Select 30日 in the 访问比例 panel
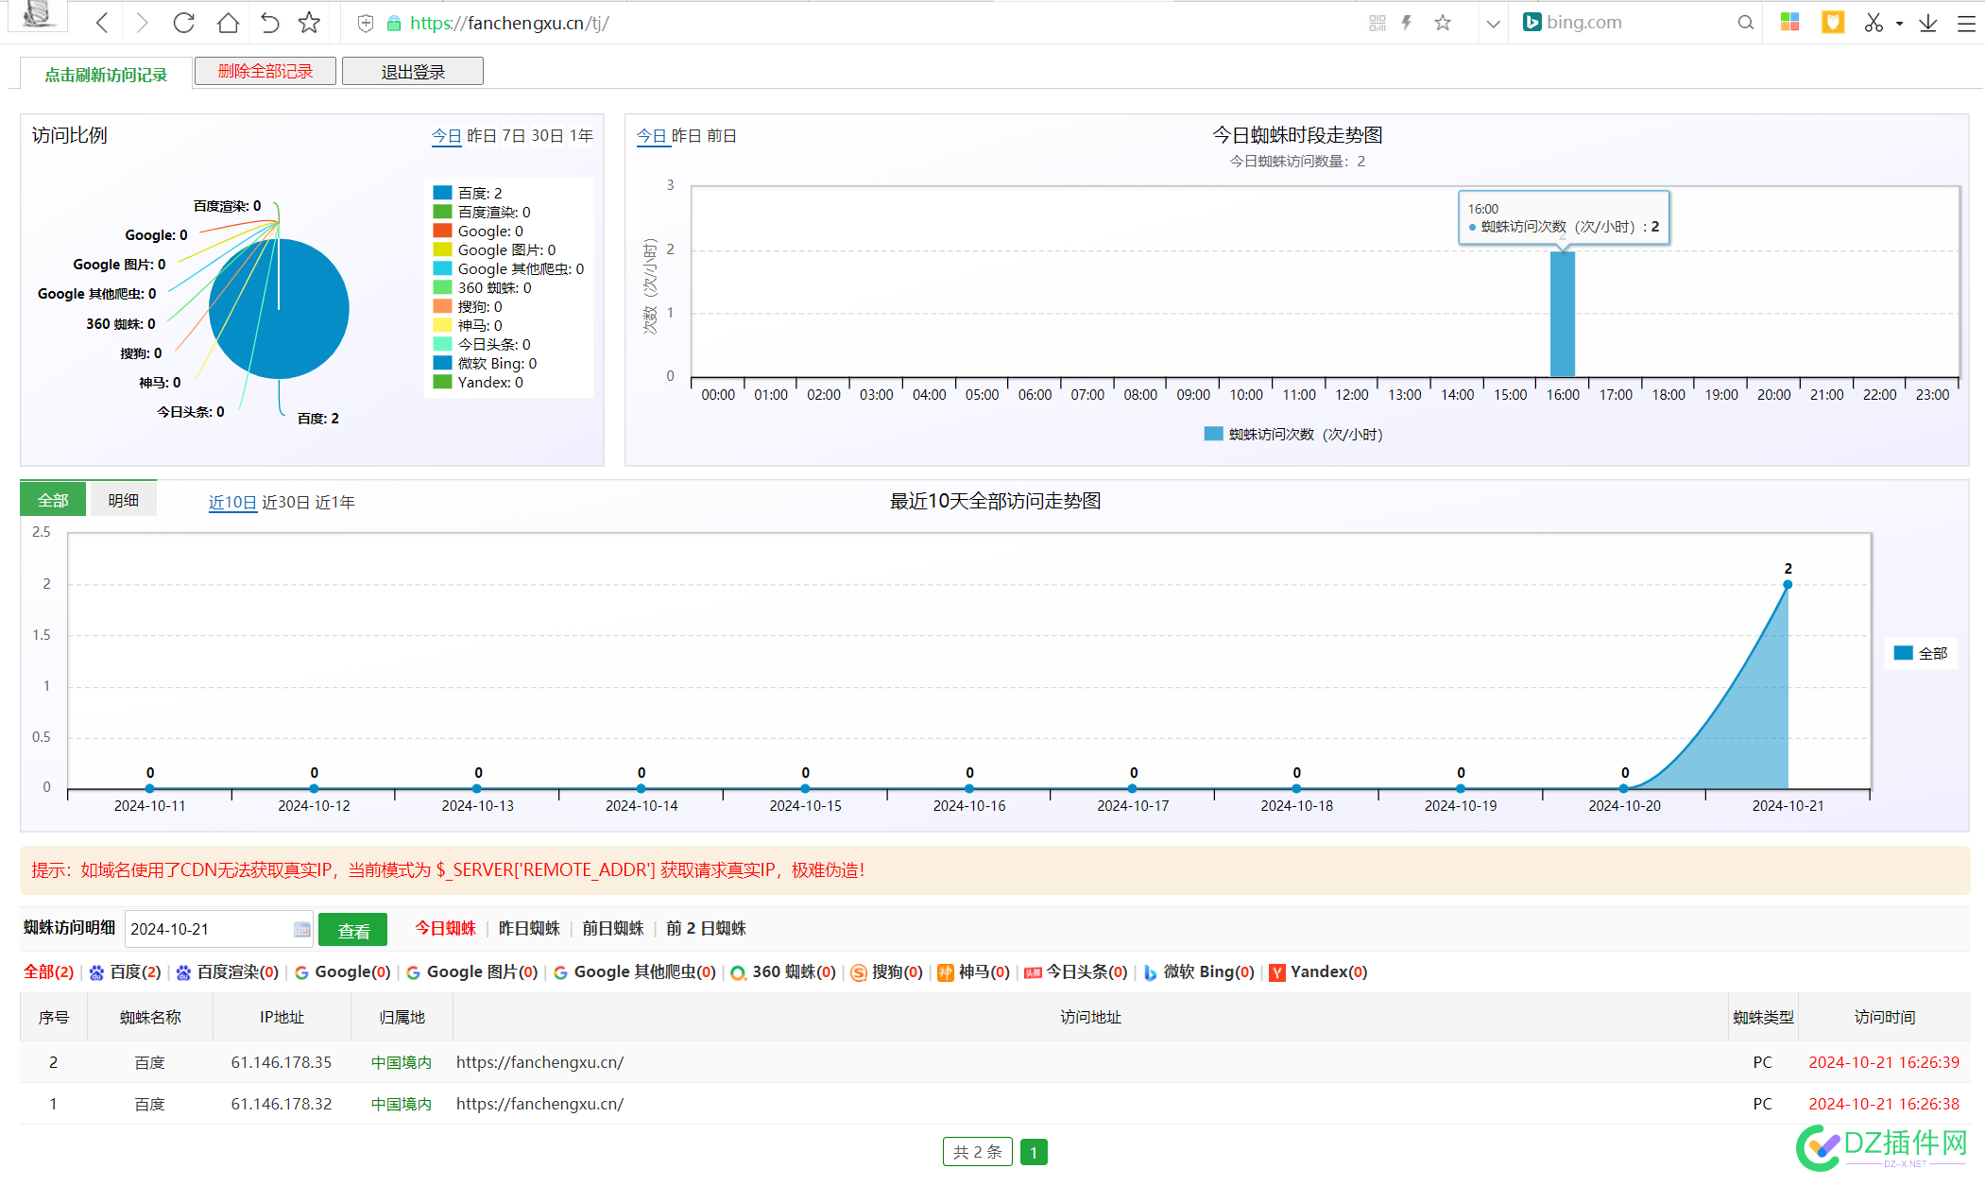 [x=548, y=136]
